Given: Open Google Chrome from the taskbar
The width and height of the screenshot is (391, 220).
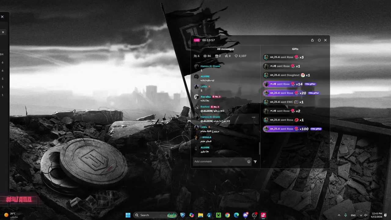Looking at the screenshot, I should tap(227, 215).
